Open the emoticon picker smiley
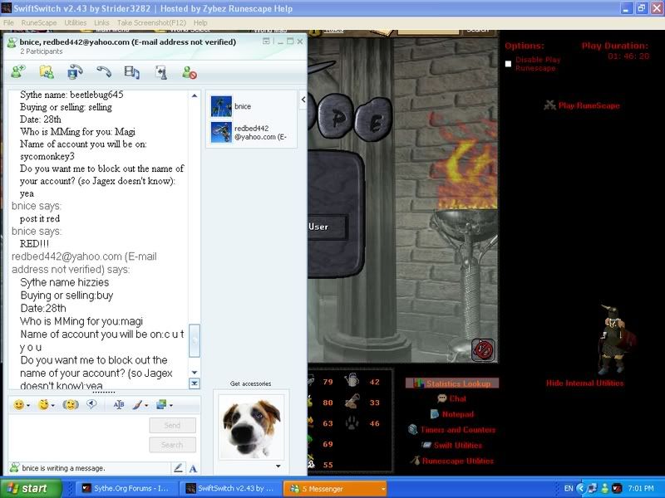Image resolution: width=665 pixels, height=498 pixels. [x=19, y=405]
